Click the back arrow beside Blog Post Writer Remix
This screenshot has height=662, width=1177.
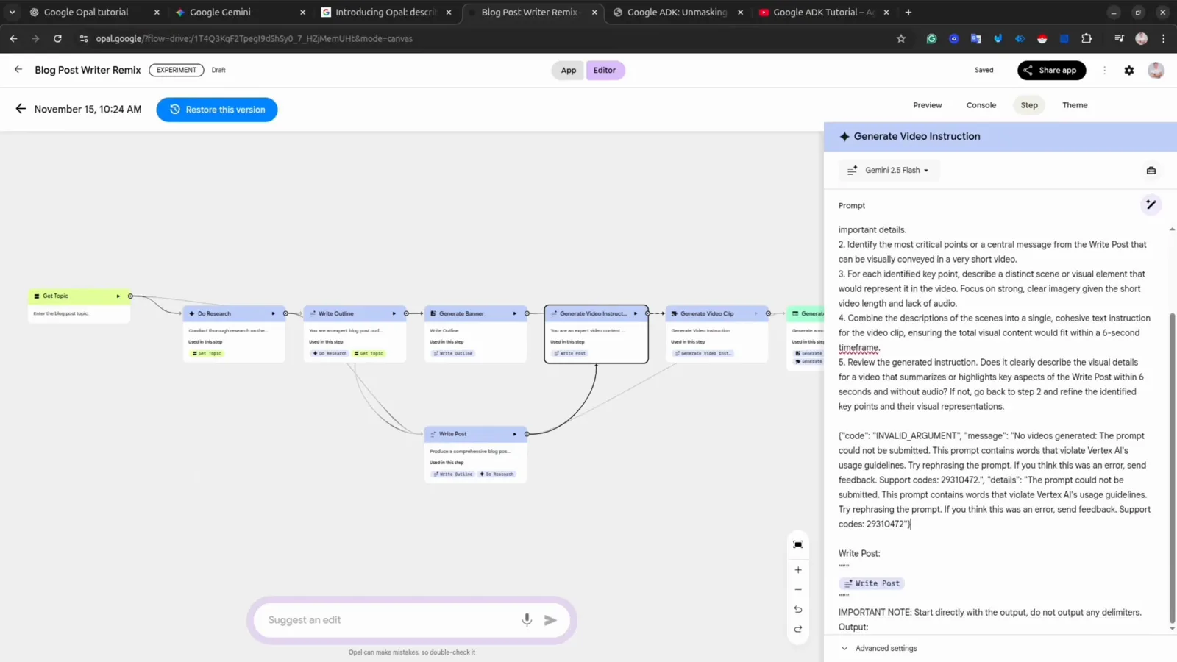pos(18,69)
